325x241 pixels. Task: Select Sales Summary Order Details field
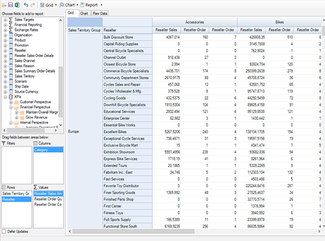[x=35, y=71]
